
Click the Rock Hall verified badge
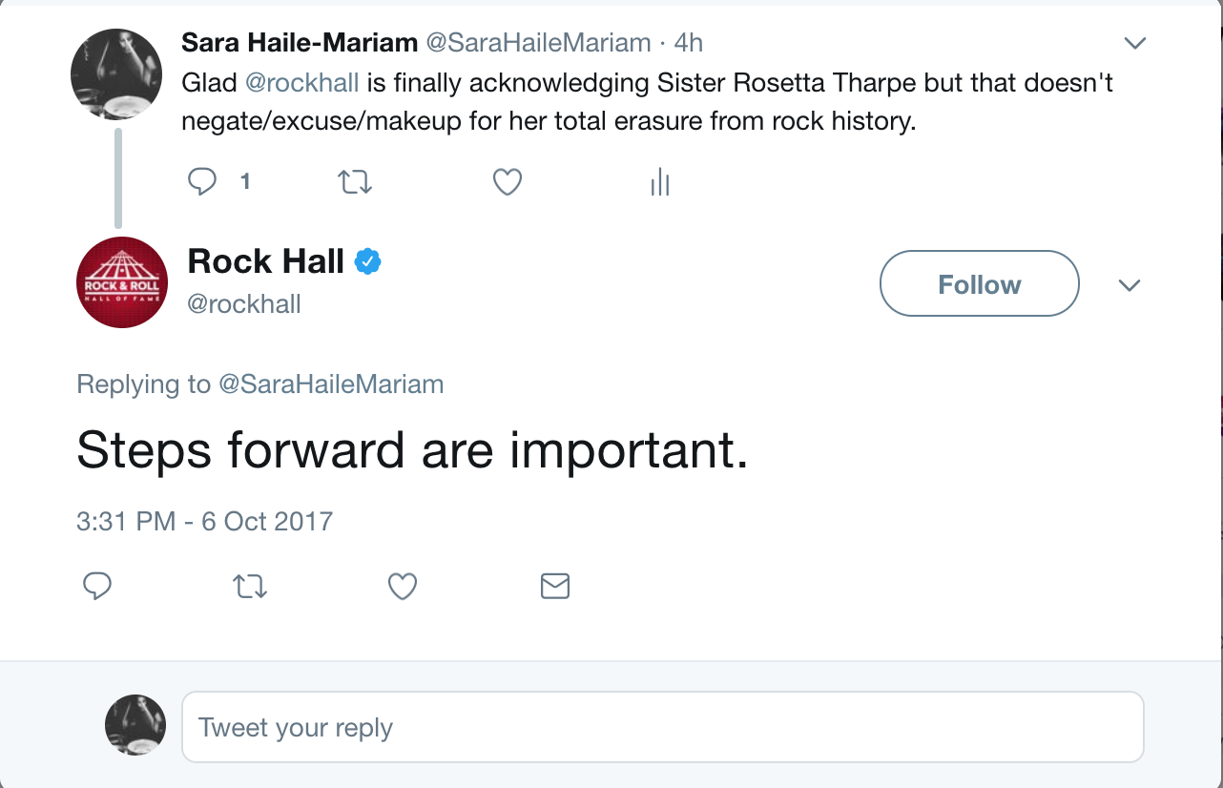coord(368,261)
